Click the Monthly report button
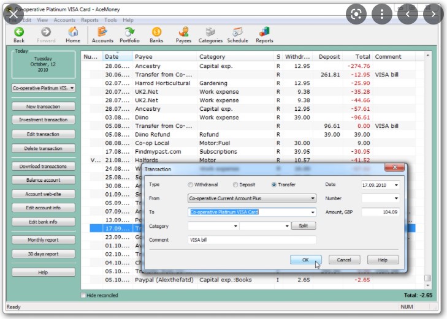This screenshot has width=447, height=319. pyautogui.click(x=44, y=240)
